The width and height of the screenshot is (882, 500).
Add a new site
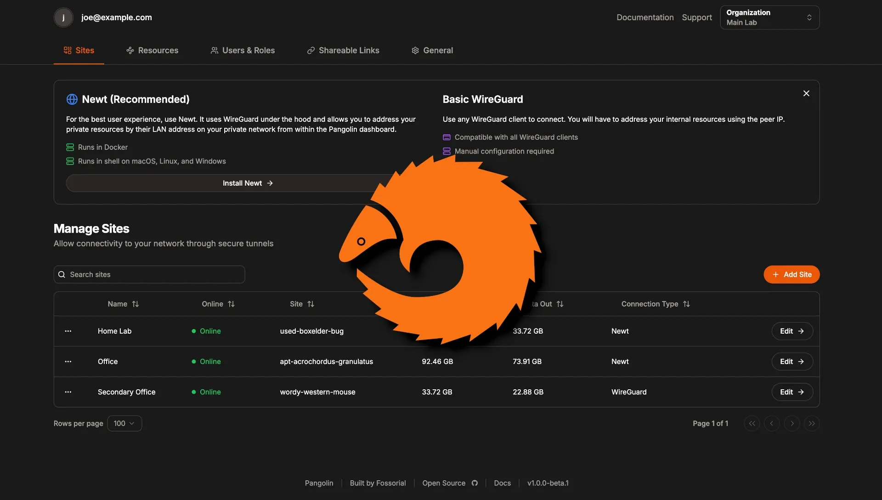click(791, 274)
